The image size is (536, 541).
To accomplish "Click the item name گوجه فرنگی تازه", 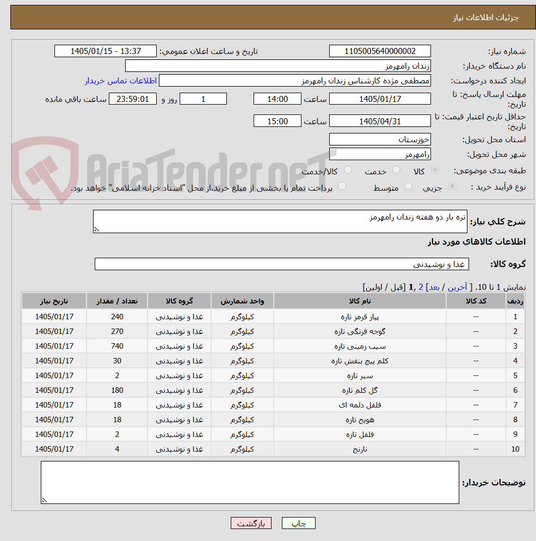I will tap(360, 332).
